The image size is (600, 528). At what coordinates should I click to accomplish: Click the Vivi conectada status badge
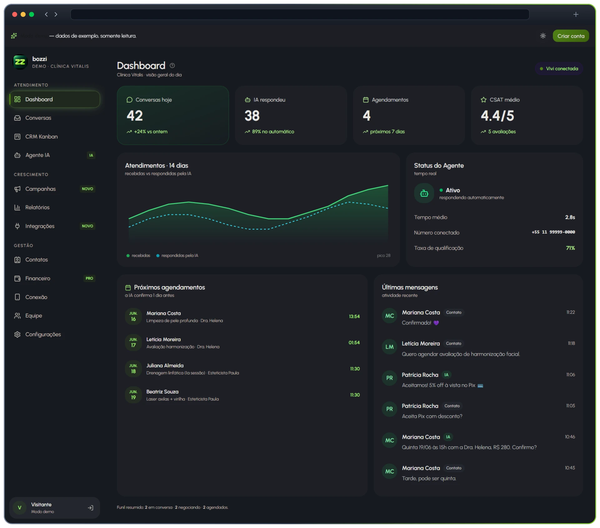point(559,69)
